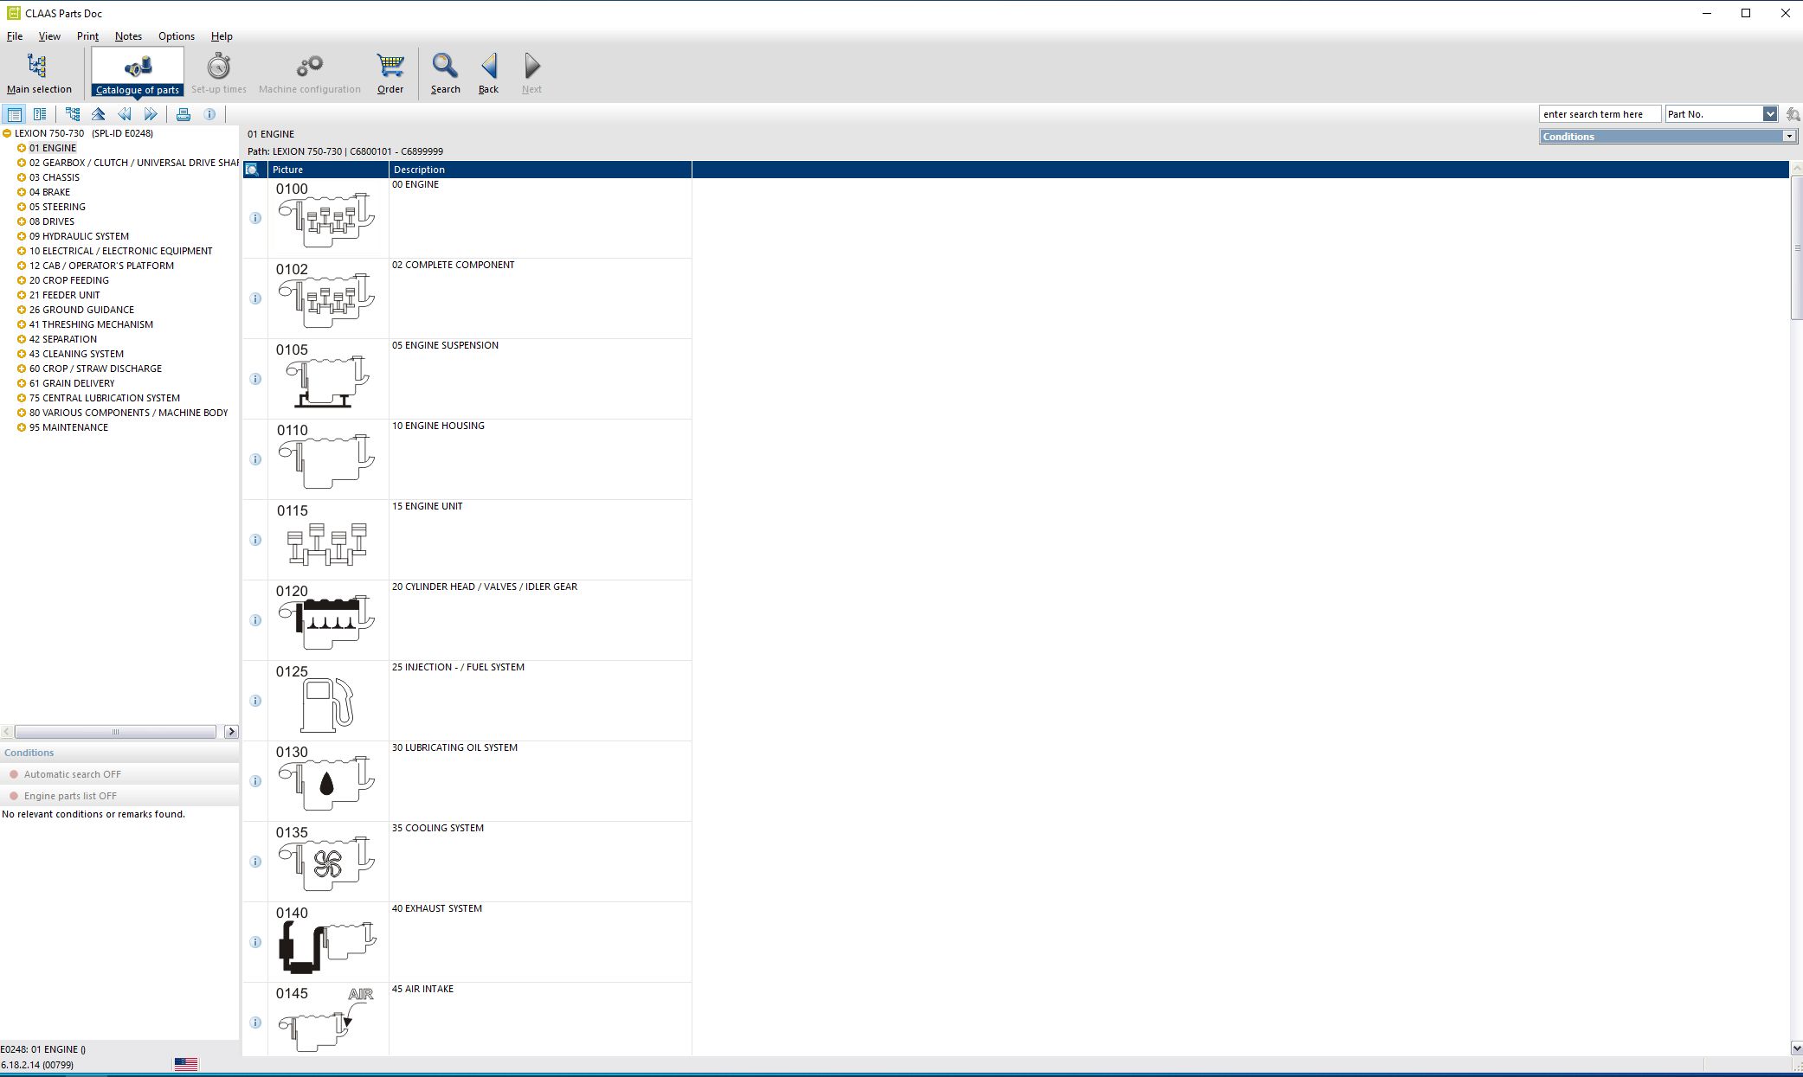Image resolution: width=1803 pixels, height=1077 pixels.
Task: Toggle Engine parts list OFF indicator
Action: (x=14, y=796)
